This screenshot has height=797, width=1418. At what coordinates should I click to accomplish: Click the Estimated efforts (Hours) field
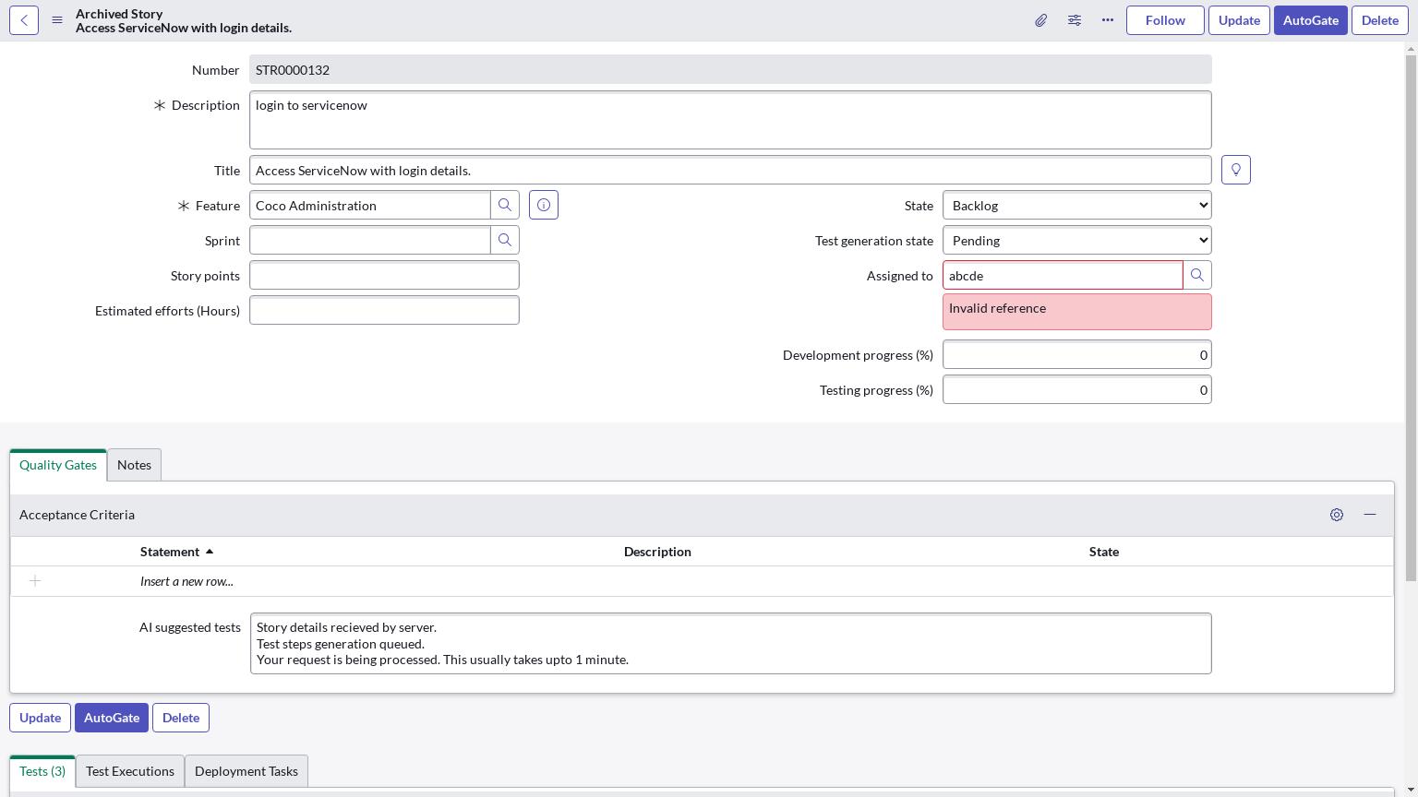384,310
